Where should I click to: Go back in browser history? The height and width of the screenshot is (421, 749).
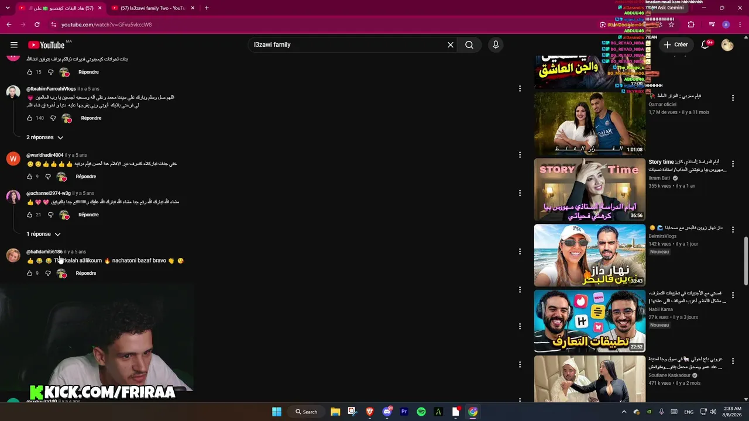pos(9,25)
